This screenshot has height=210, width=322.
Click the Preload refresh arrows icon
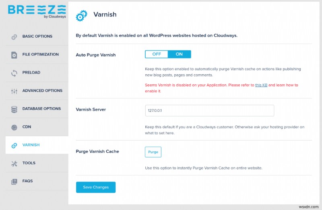(14, 73)
